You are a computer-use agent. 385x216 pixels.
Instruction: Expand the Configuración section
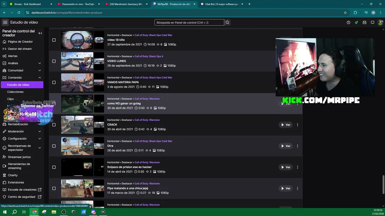(x=39, y=139)
